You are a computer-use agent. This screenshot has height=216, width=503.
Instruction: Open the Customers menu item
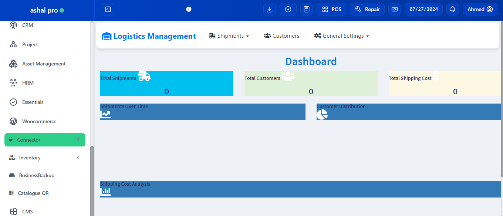(x=281, y=36)
